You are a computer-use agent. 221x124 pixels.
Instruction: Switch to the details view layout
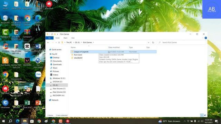tap(202, 115)
